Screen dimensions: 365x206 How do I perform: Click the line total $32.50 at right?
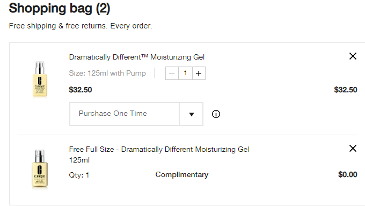pos(346,90)
